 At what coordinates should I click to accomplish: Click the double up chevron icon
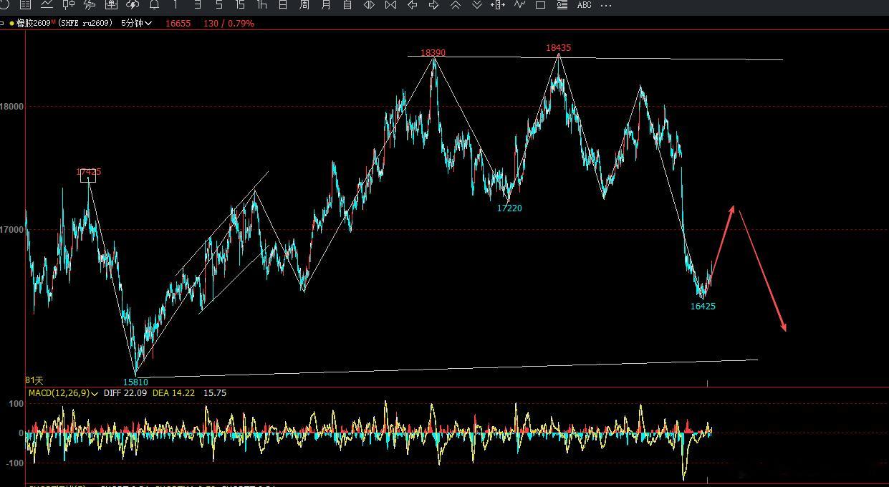[455, 5]
